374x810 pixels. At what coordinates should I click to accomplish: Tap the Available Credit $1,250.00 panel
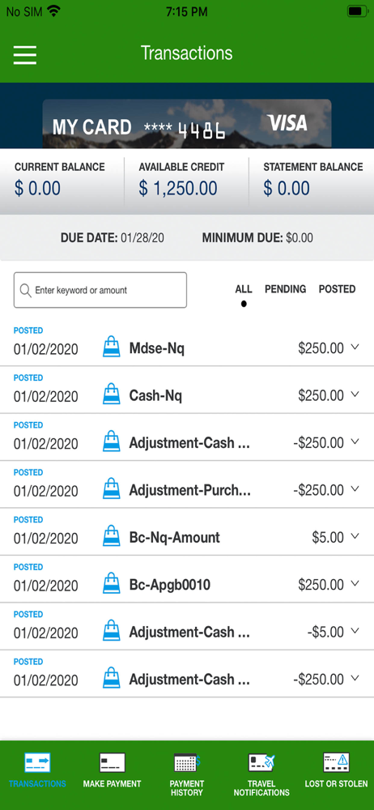[x=186, y=181]
